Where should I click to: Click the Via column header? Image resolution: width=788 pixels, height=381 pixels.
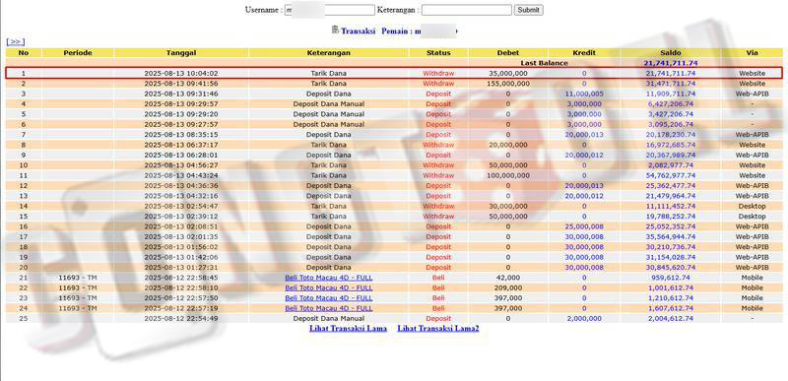[752, 53]
